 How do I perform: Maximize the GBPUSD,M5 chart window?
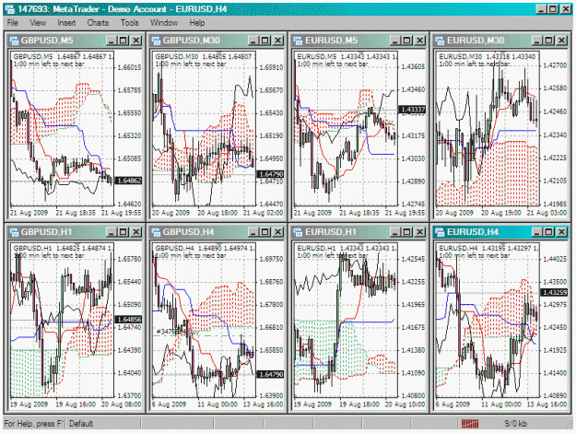point(123,41)
